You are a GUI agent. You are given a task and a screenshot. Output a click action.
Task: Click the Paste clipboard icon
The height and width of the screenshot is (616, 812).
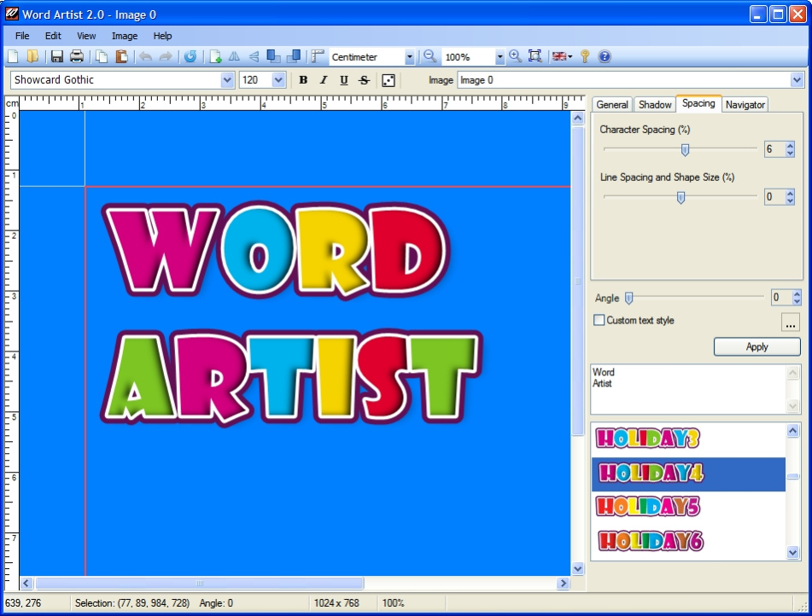pyautogui.click(x=122, y=56)
